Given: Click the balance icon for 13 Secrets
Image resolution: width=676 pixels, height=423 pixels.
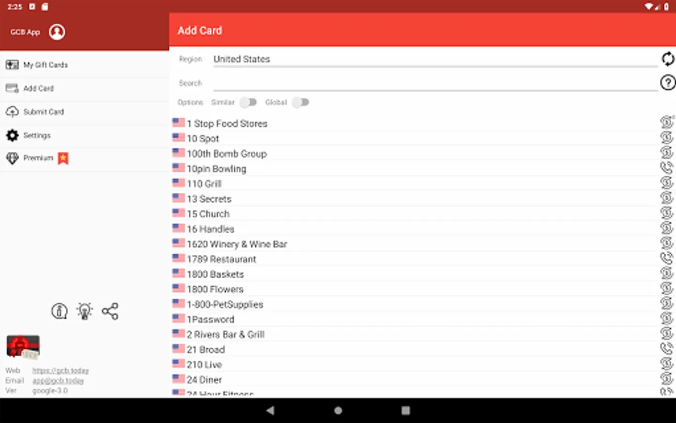Looking at the screenshot, I should click(667, 197).
